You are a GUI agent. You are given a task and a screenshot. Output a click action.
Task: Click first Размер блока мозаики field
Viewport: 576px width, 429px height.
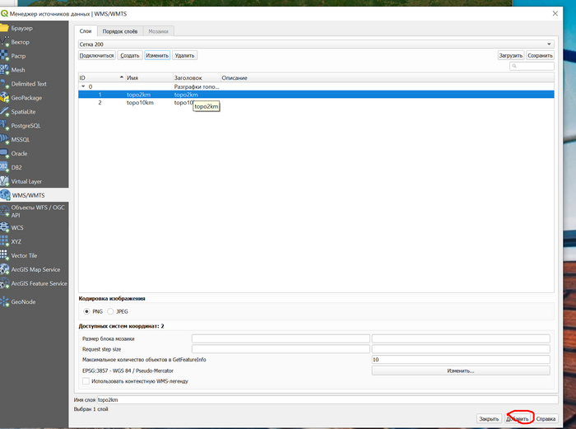[x=281, y=338]
